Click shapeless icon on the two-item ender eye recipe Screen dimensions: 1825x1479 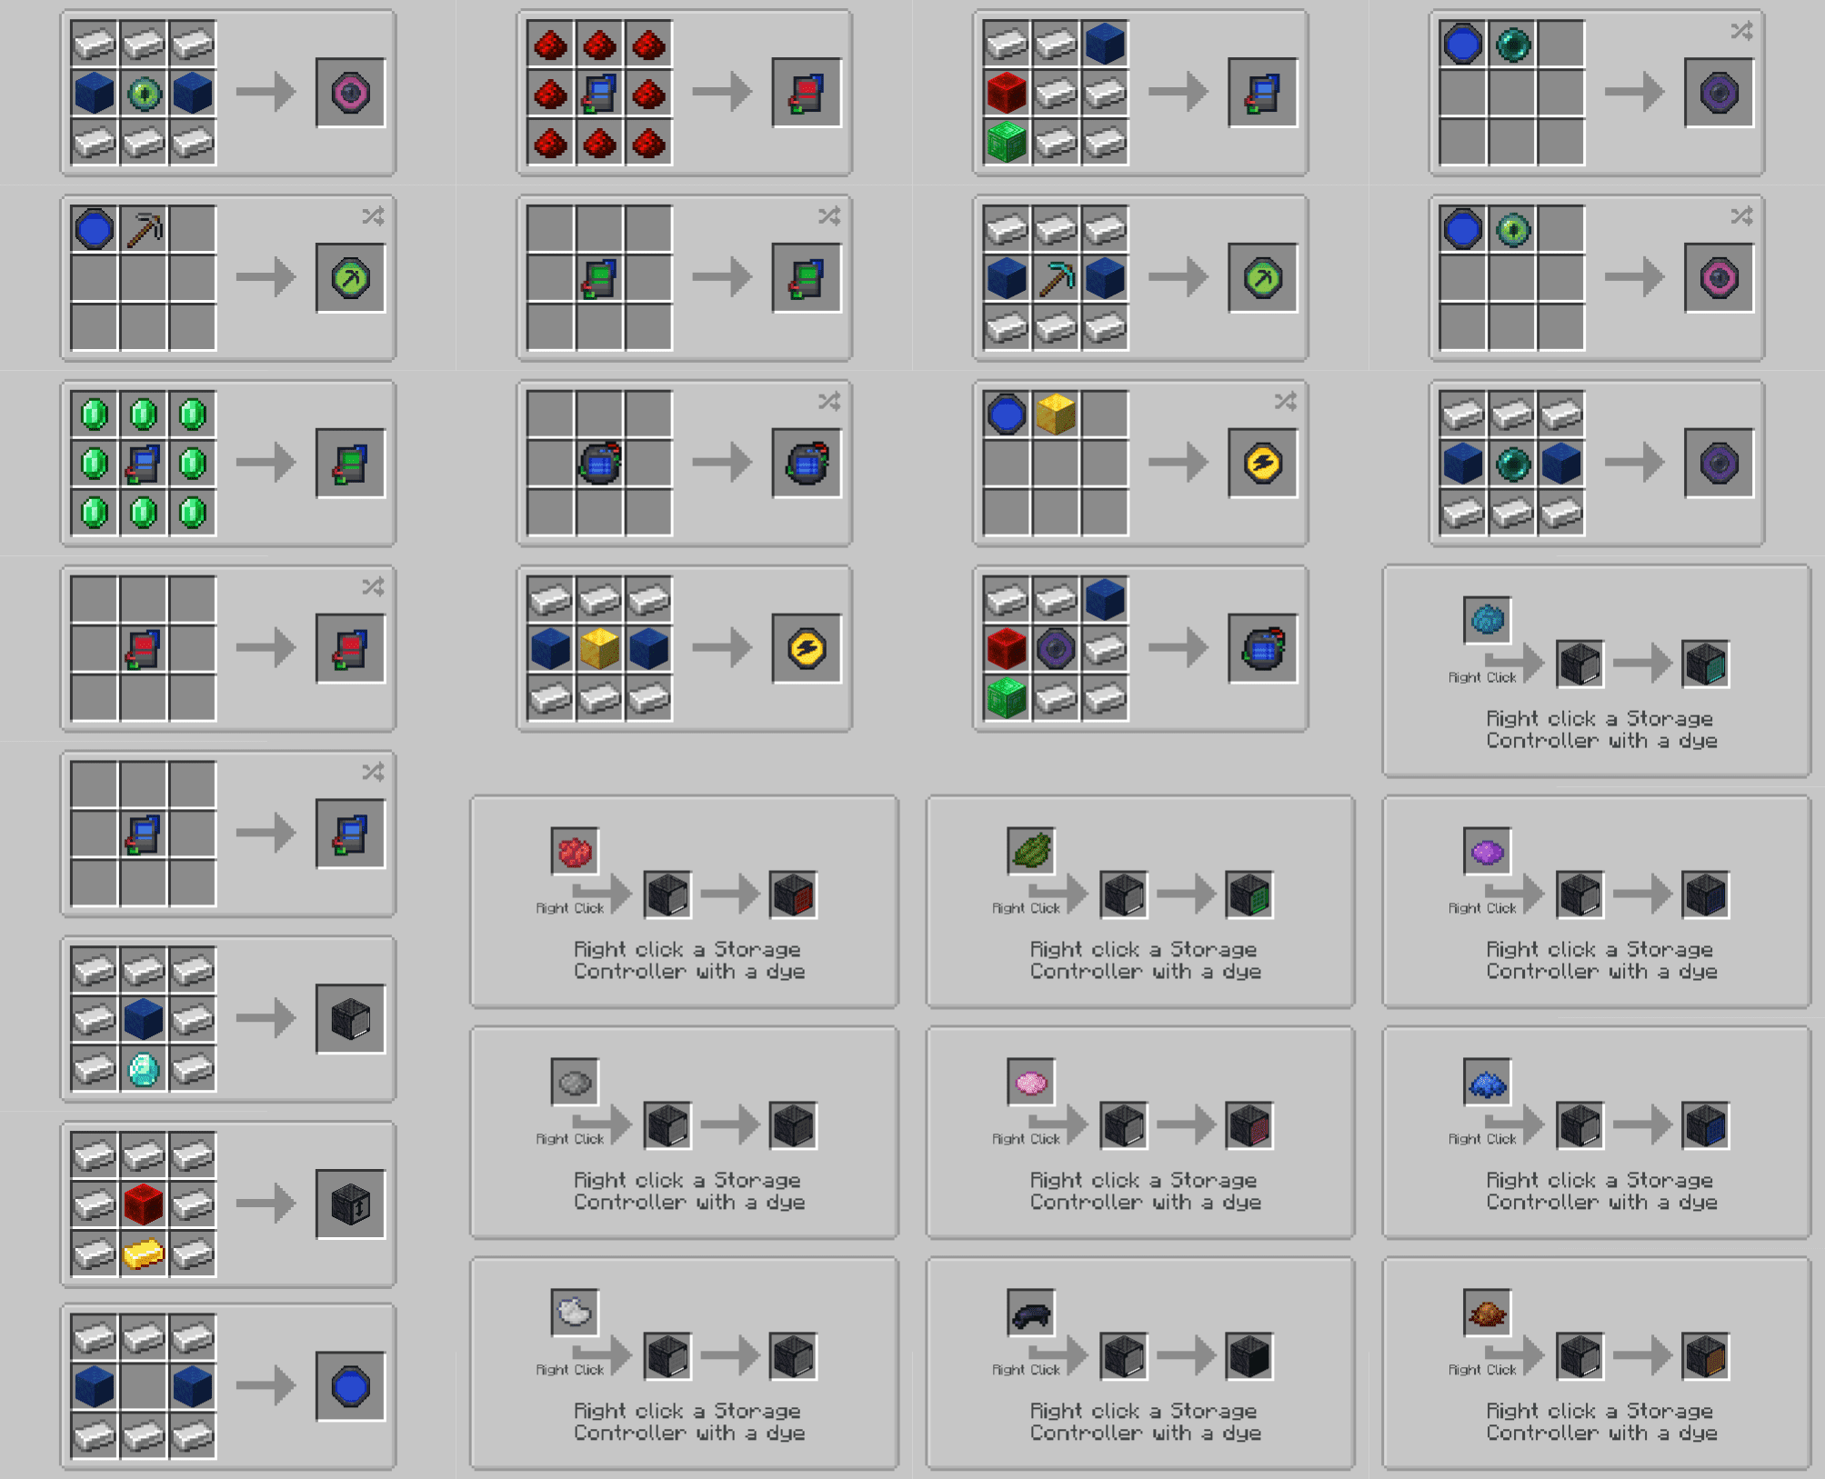[x=1741, y=216]
